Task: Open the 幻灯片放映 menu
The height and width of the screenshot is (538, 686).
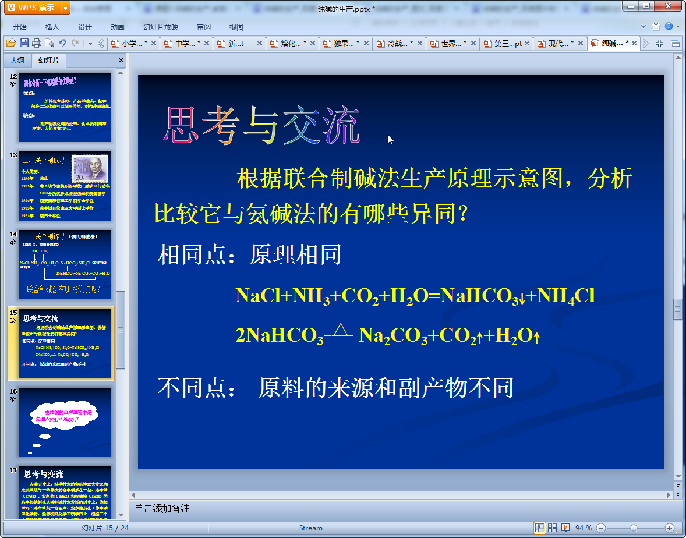Action: pyautogui.click(x=161, y=27)
